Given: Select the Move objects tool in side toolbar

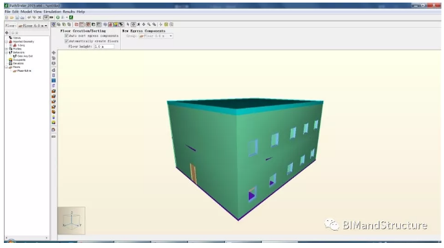Looking at the screenshot, I should (54, 53).
